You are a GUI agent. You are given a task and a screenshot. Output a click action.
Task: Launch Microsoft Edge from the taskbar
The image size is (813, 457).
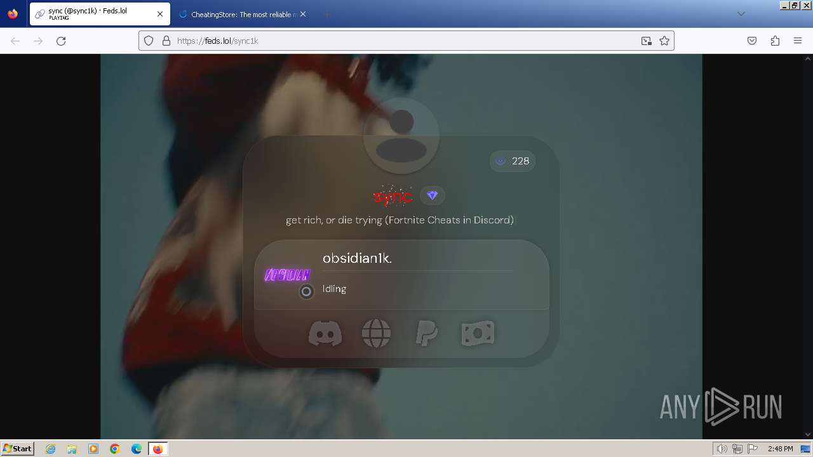[137, 449]
